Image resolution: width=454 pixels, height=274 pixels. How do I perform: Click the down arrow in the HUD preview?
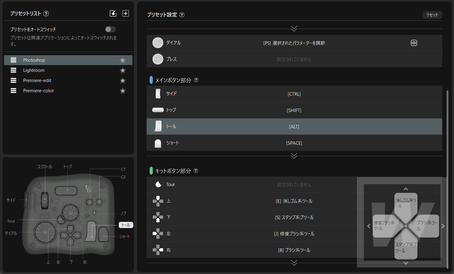pyautogui.click(x=406, y=263)
